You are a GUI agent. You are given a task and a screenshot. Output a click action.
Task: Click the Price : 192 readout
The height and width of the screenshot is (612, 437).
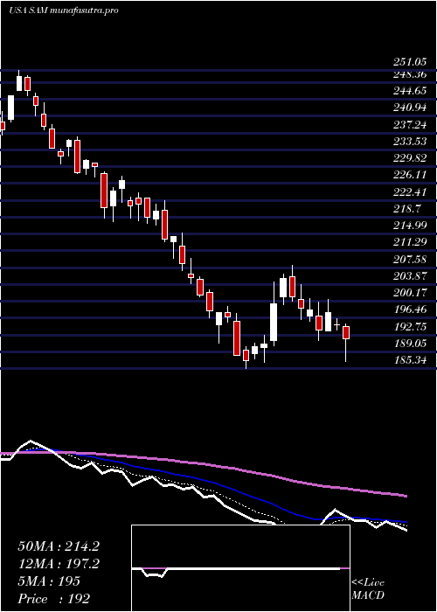point(54,598)
